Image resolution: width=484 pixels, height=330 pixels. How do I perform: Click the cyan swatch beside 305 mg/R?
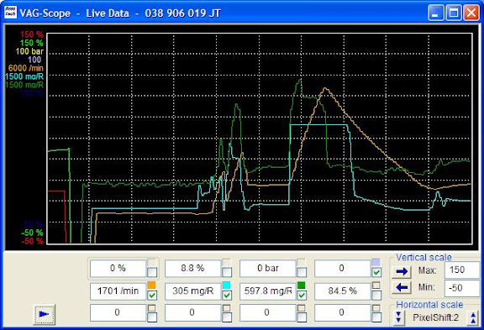pyautogui.click(x=226, y=285)
